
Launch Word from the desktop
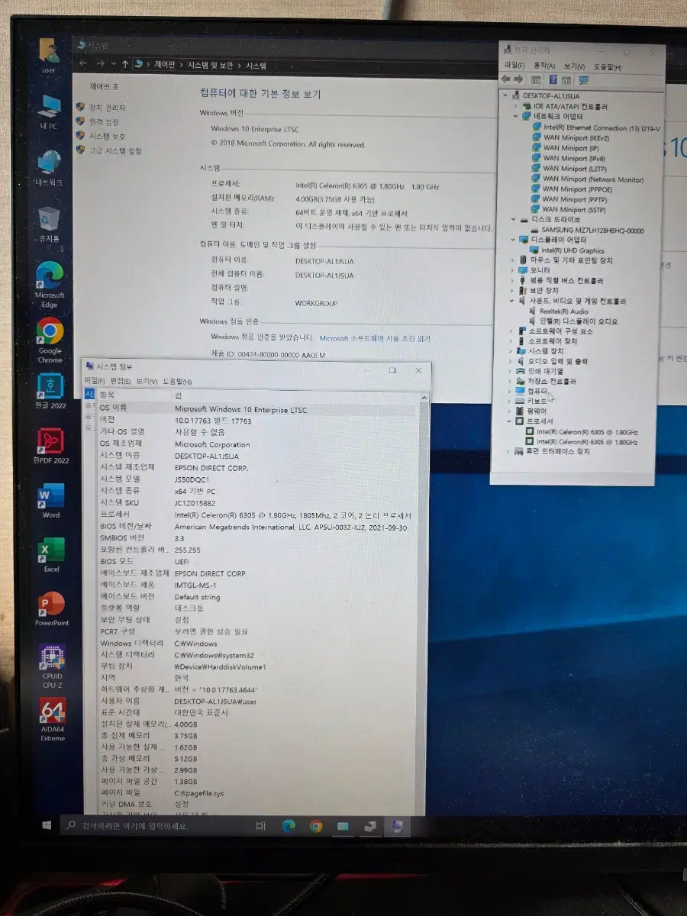[51, 502]
